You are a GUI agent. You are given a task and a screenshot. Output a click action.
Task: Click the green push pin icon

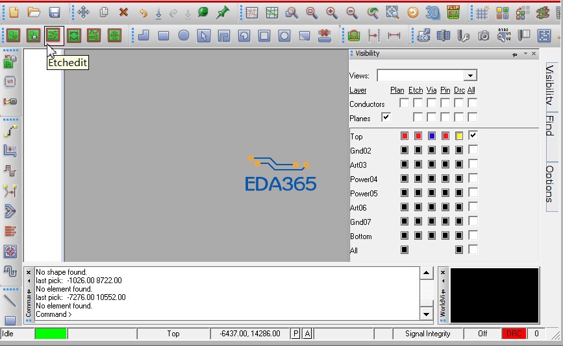[223, 12]
